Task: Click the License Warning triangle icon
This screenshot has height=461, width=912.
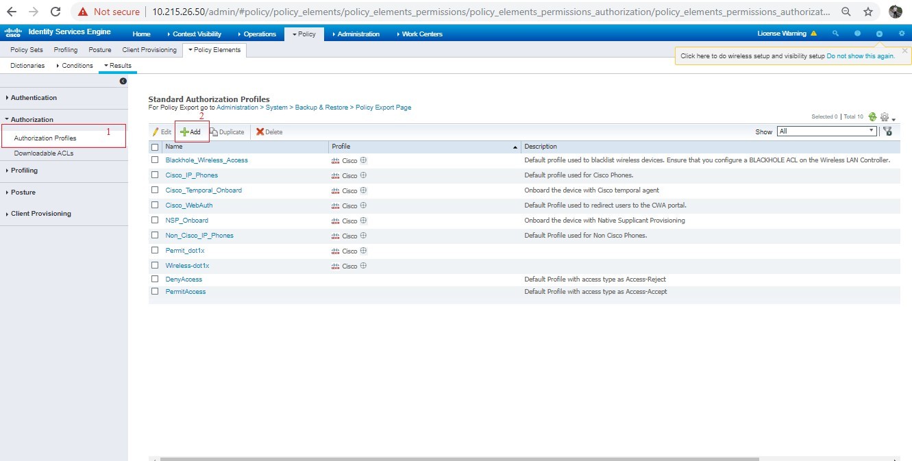Action: [x=813, y=34]
